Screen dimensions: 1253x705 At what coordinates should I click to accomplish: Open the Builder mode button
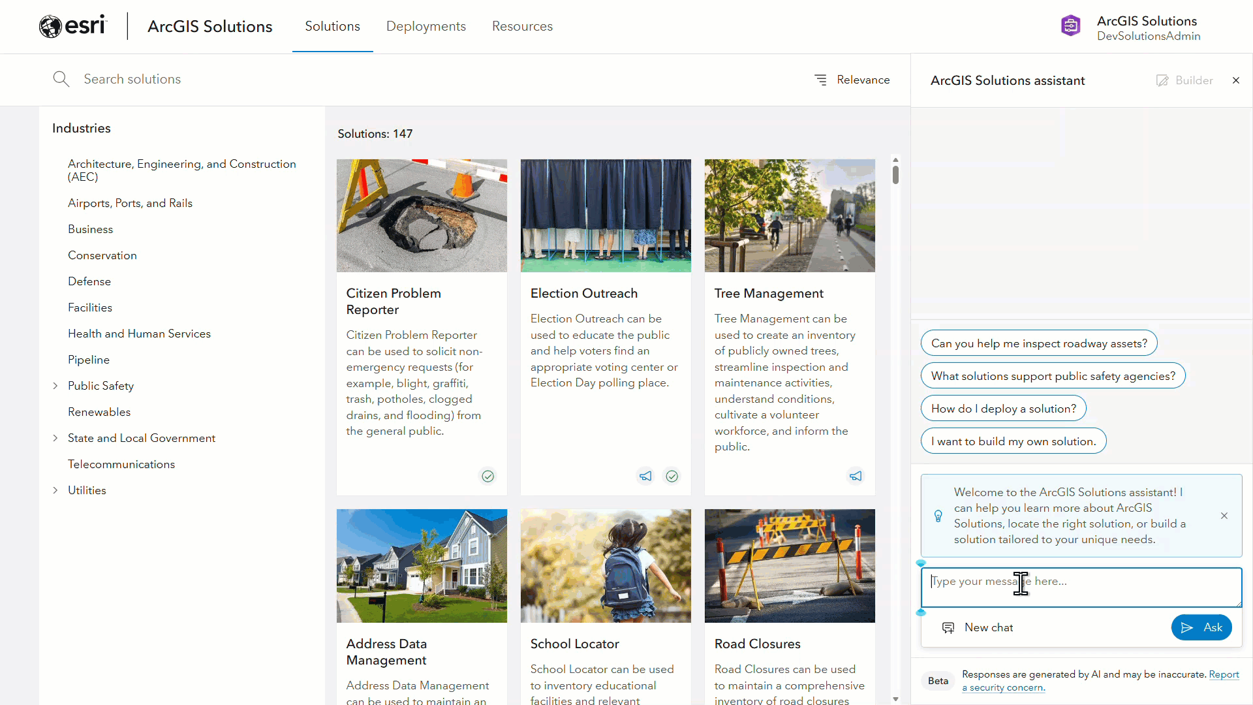pos(1184,80)
